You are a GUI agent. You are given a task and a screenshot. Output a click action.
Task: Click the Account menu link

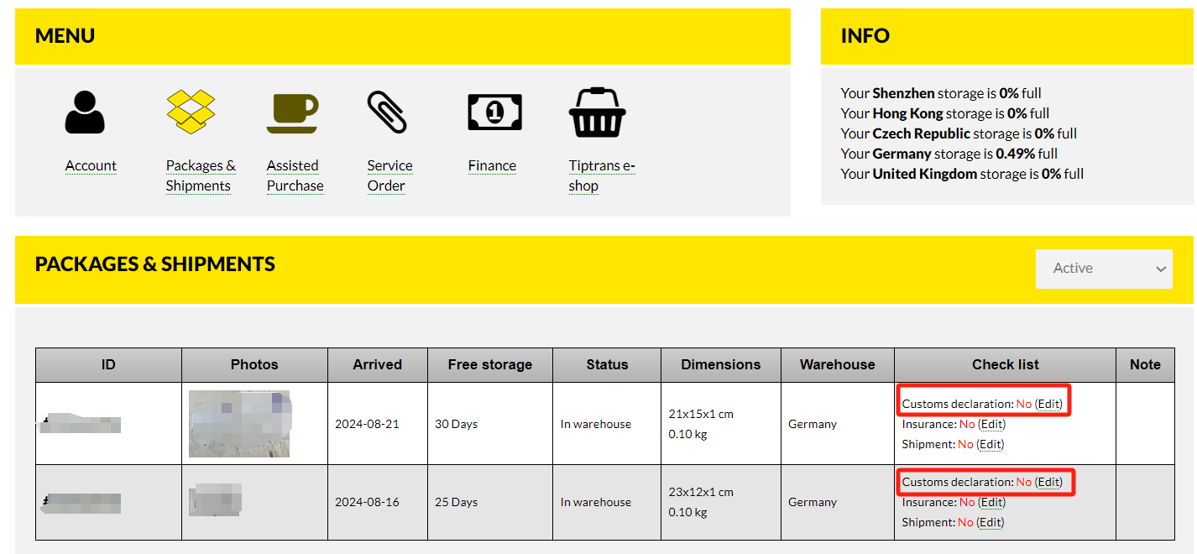click(x=91, y=166)
